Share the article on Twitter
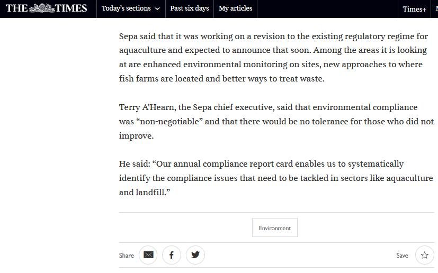The image size is (438, 273). pyautogui.click(x=195, y=255)
